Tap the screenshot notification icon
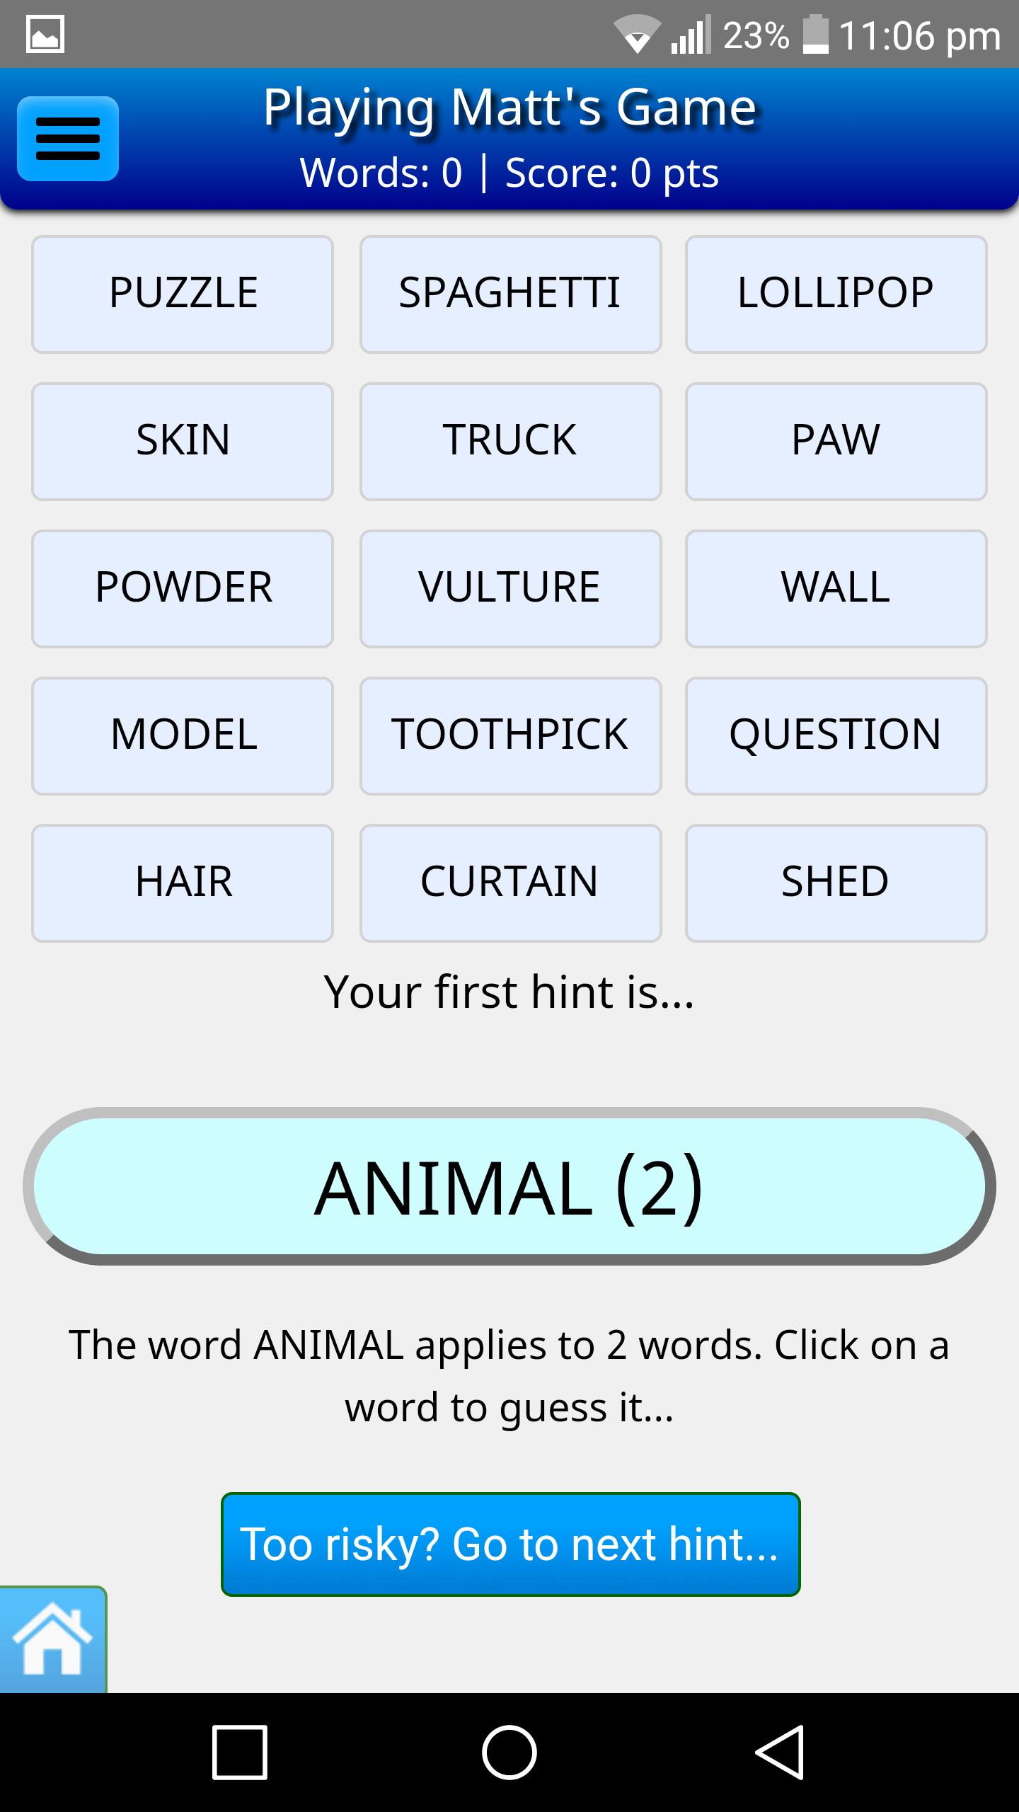 (x=45, y=34)
